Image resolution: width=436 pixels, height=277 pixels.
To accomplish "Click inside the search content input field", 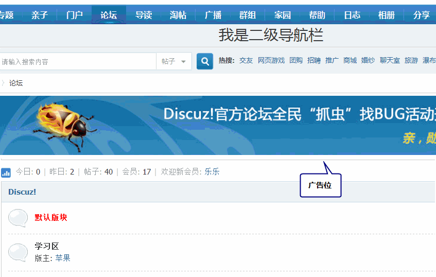I will click(x=77, y=61).
